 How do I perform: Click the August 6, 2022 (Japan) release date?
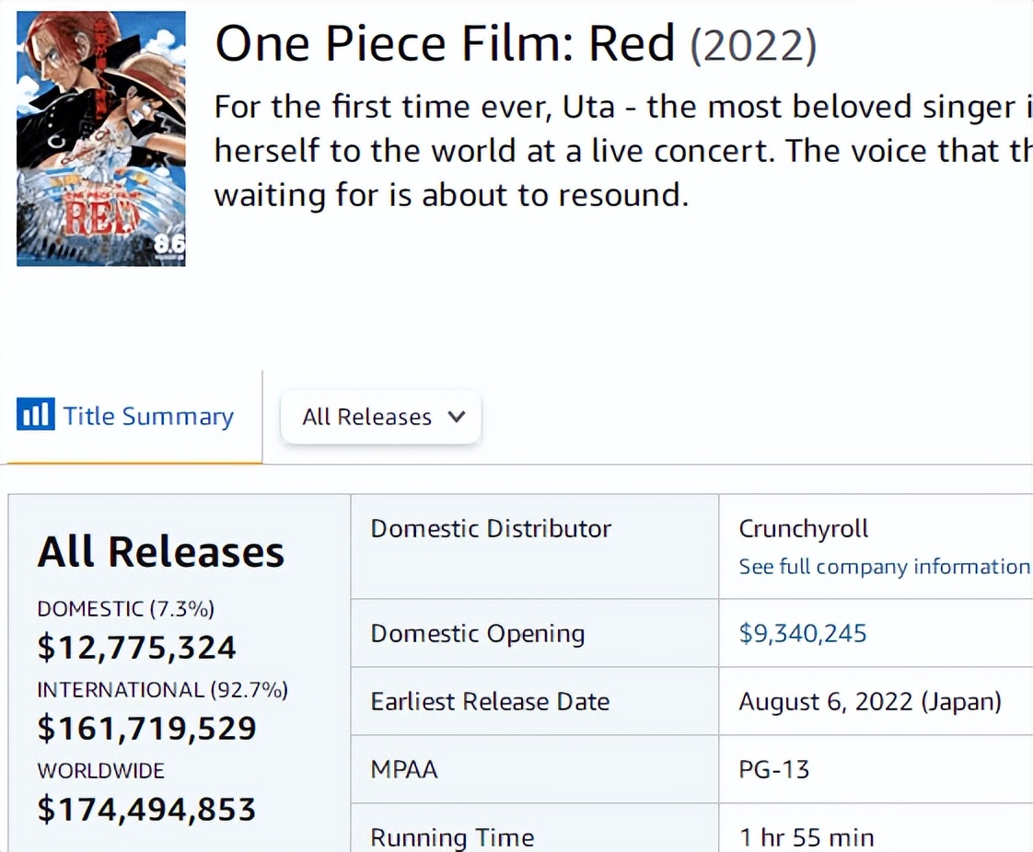coord(870,702)
